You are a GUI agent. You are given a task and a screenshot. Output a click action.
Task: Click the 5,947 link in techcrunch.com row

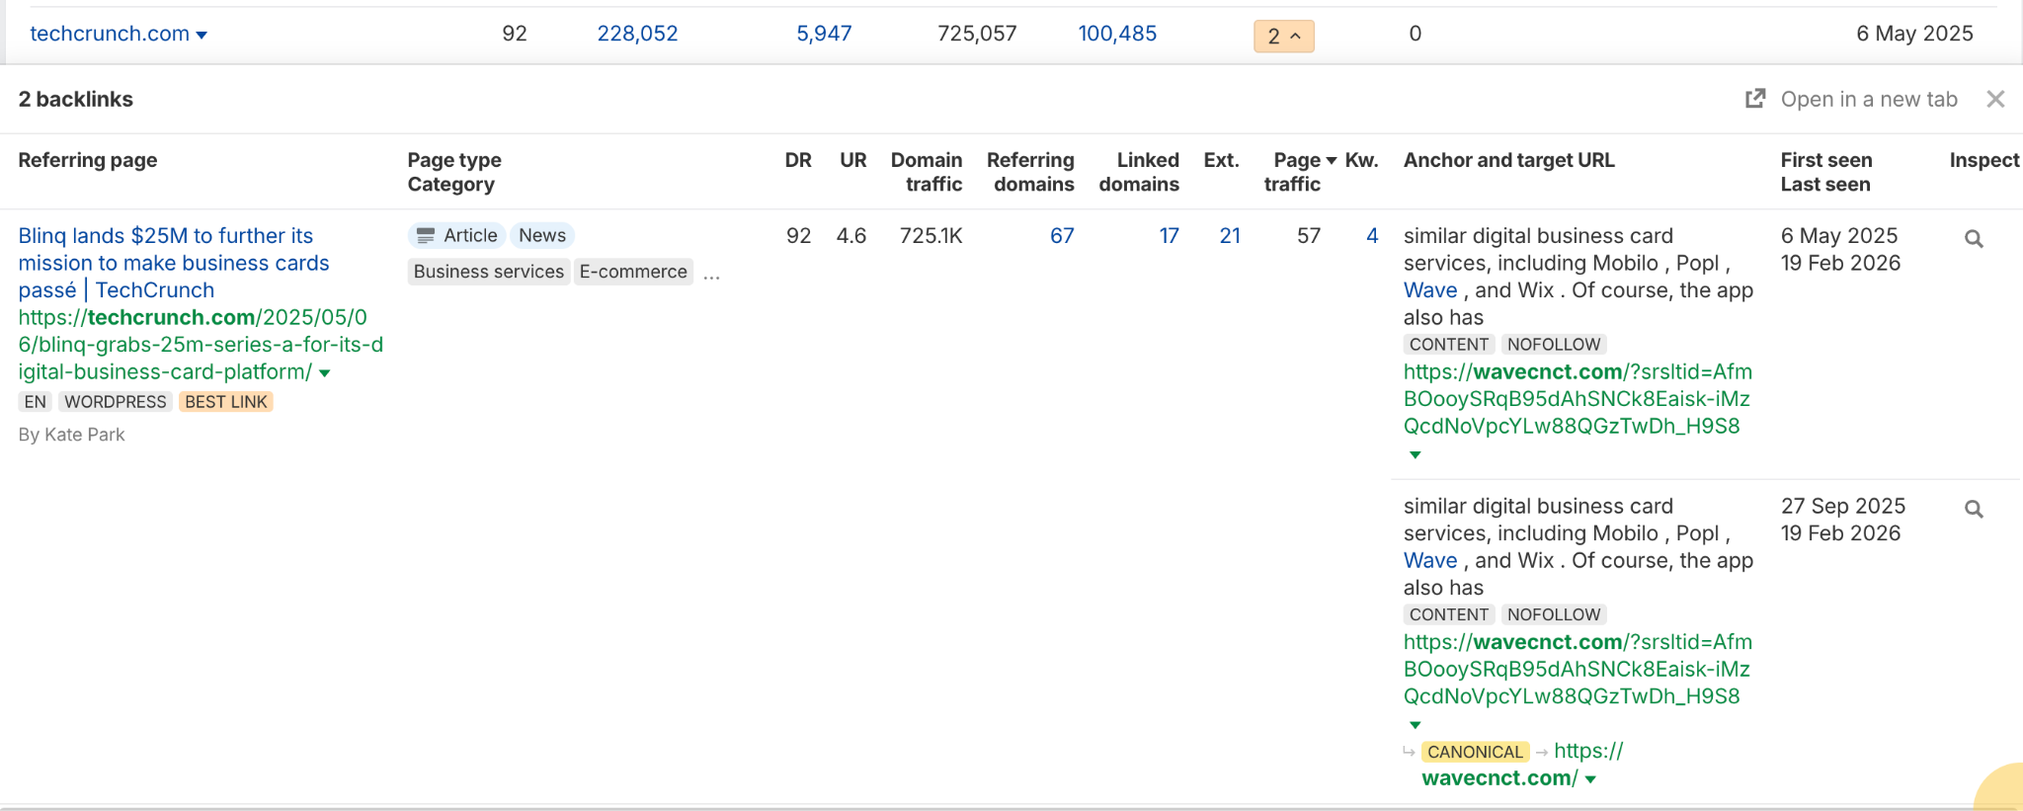(824, 34)
